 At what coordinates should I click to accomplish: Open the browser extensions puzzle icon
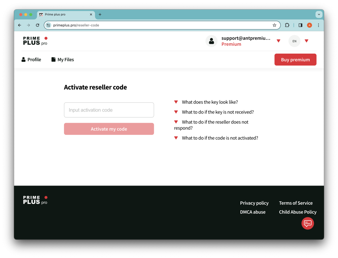287,25
